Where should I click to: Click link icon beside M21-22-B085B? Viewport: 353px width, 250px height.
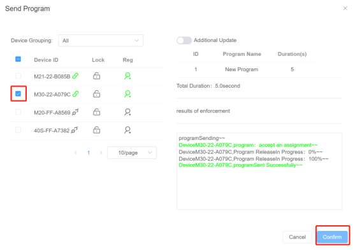(75, 76)
